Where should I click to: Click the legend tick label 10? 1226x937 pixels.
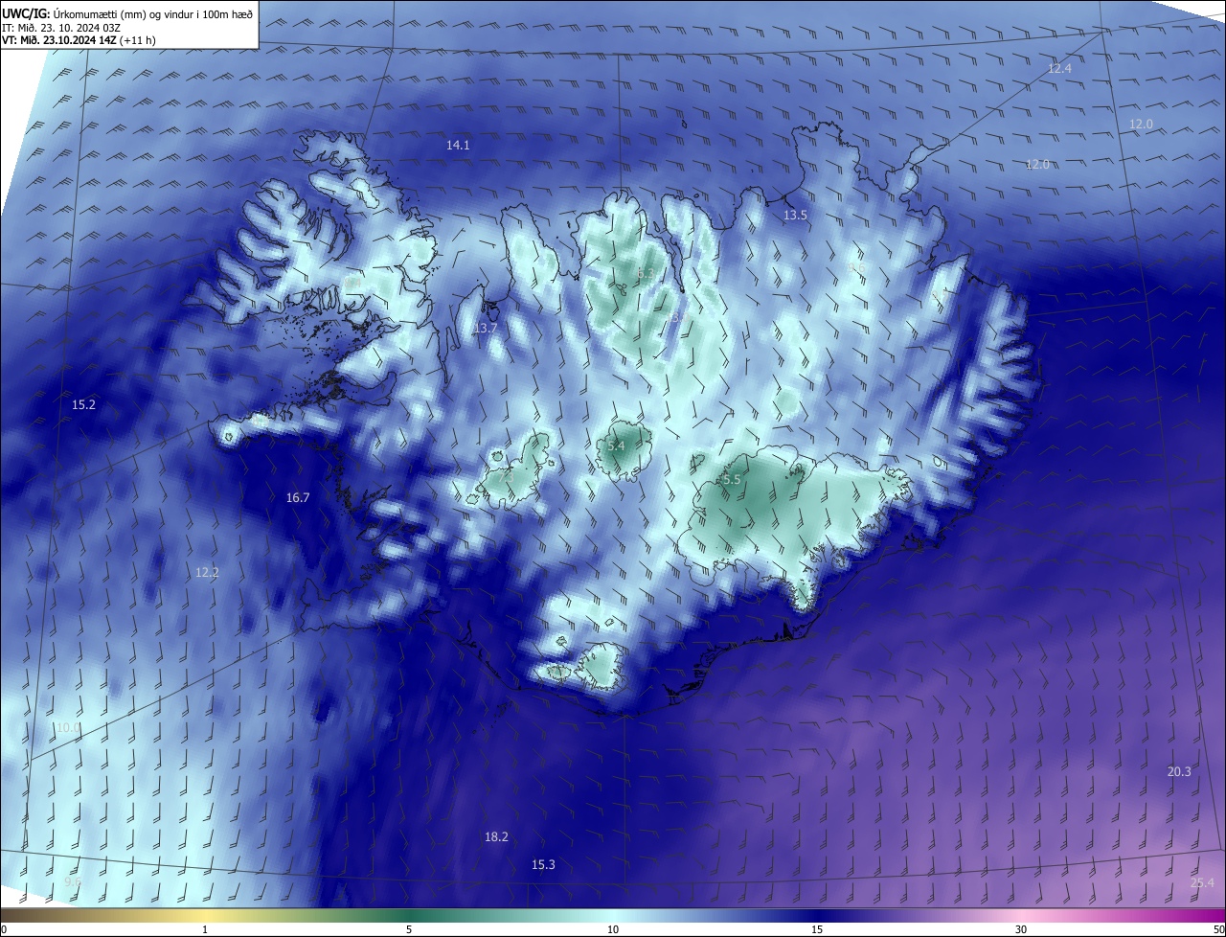pyautogui.click(x=613, y=929)
